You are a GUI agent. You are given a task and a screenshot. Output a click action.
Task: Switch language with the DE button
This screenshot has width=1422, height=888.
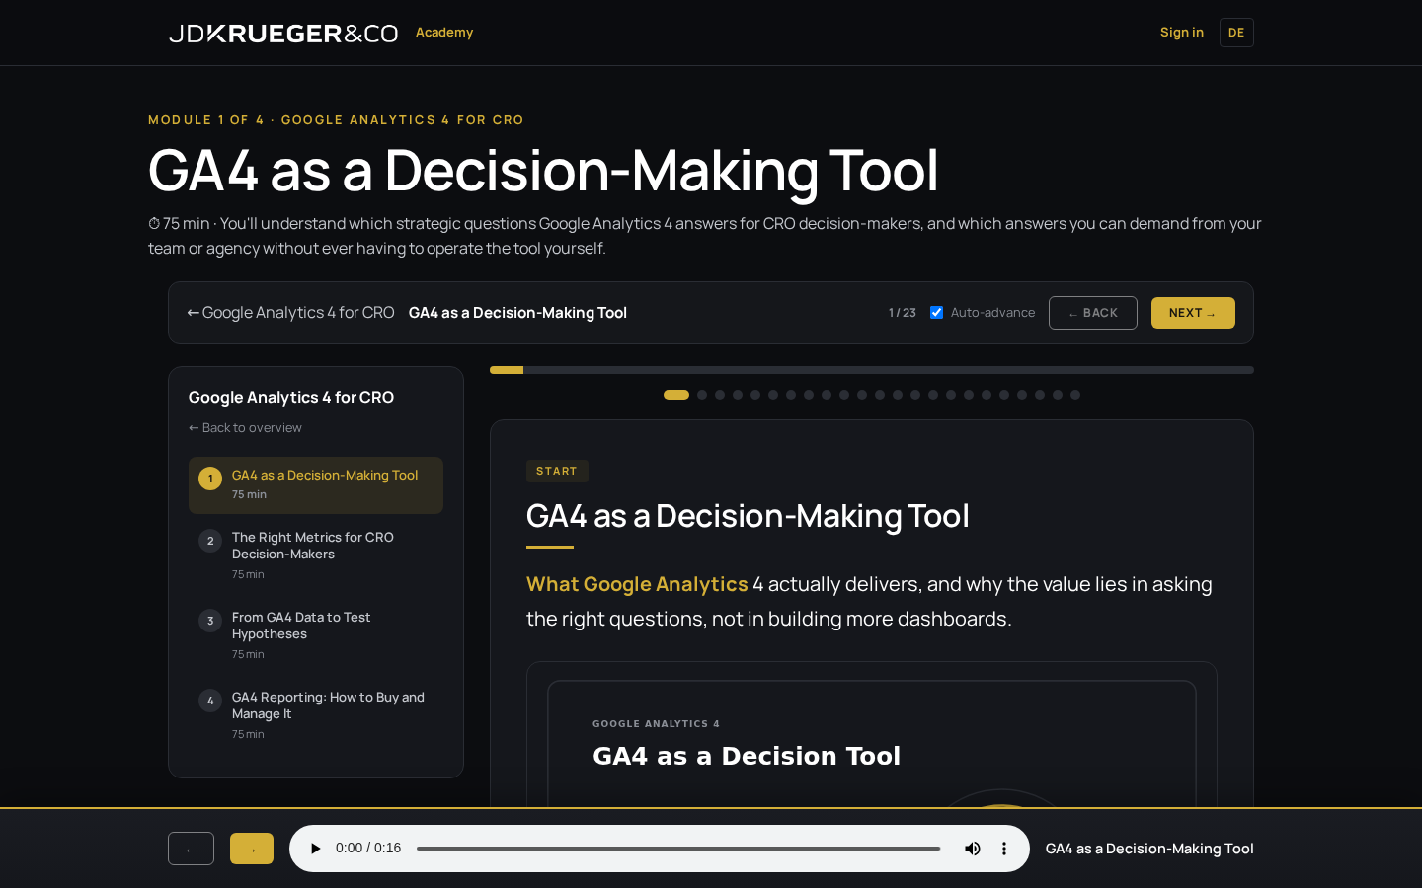pyautogui.click(x=1236, y=33)
